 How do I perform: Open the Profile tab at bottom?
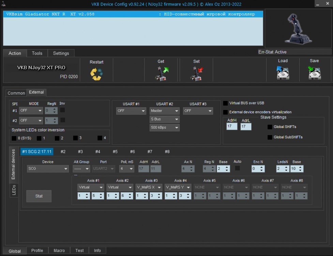(37, 251)
